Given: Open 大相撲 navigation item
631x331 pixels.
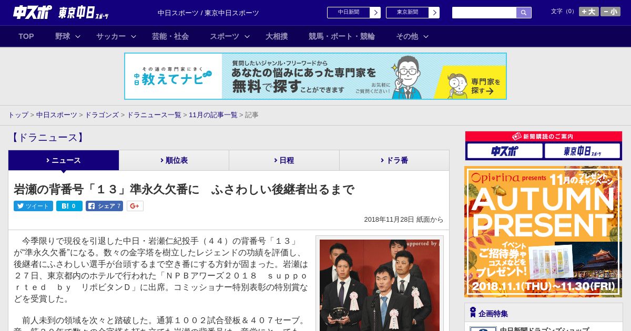Looking at the screenshot, I should 277,36.
